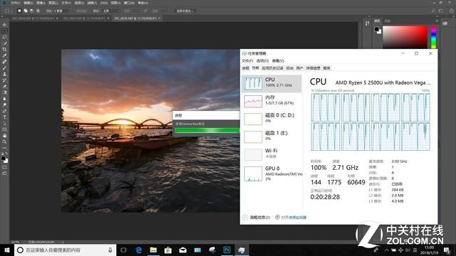
Task: Open the Photoshop 窗口 menu
Action: point(129,3)
